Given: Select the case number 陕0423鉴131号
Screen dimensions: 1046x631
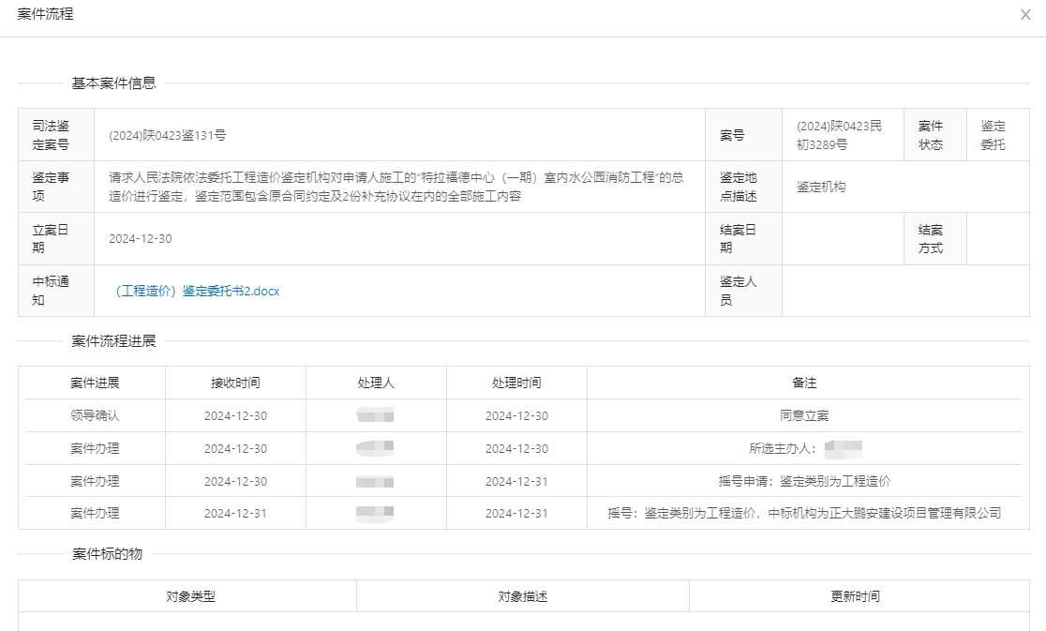Looking at the screenshot, I should (167, 135).
